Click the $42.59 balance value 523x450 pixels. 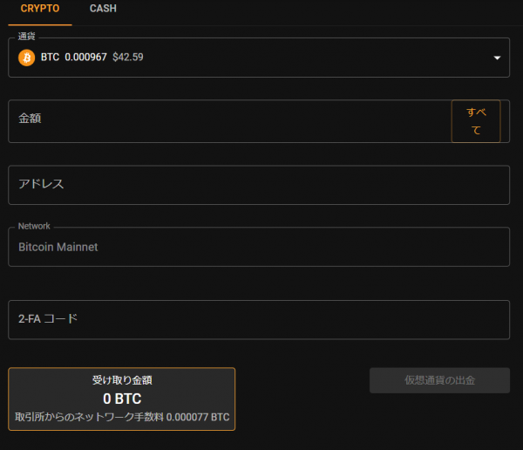click(x=128, y=57)
